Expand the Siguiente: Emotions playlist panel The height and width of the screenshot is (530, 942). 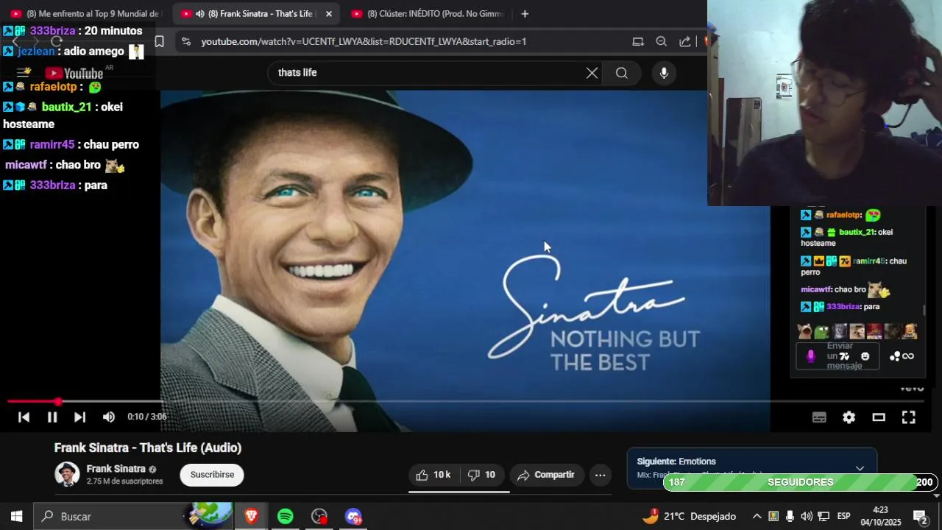point(860,468)
